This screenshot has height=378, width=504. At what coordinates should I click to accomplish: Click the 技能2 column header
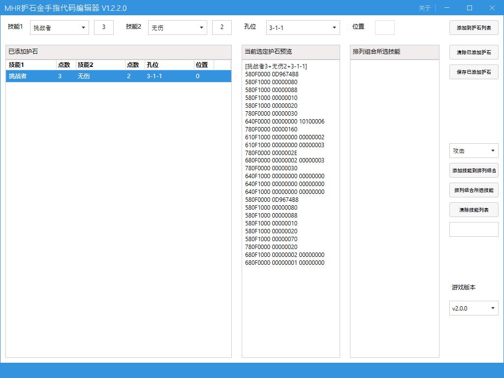pos(100,64)
